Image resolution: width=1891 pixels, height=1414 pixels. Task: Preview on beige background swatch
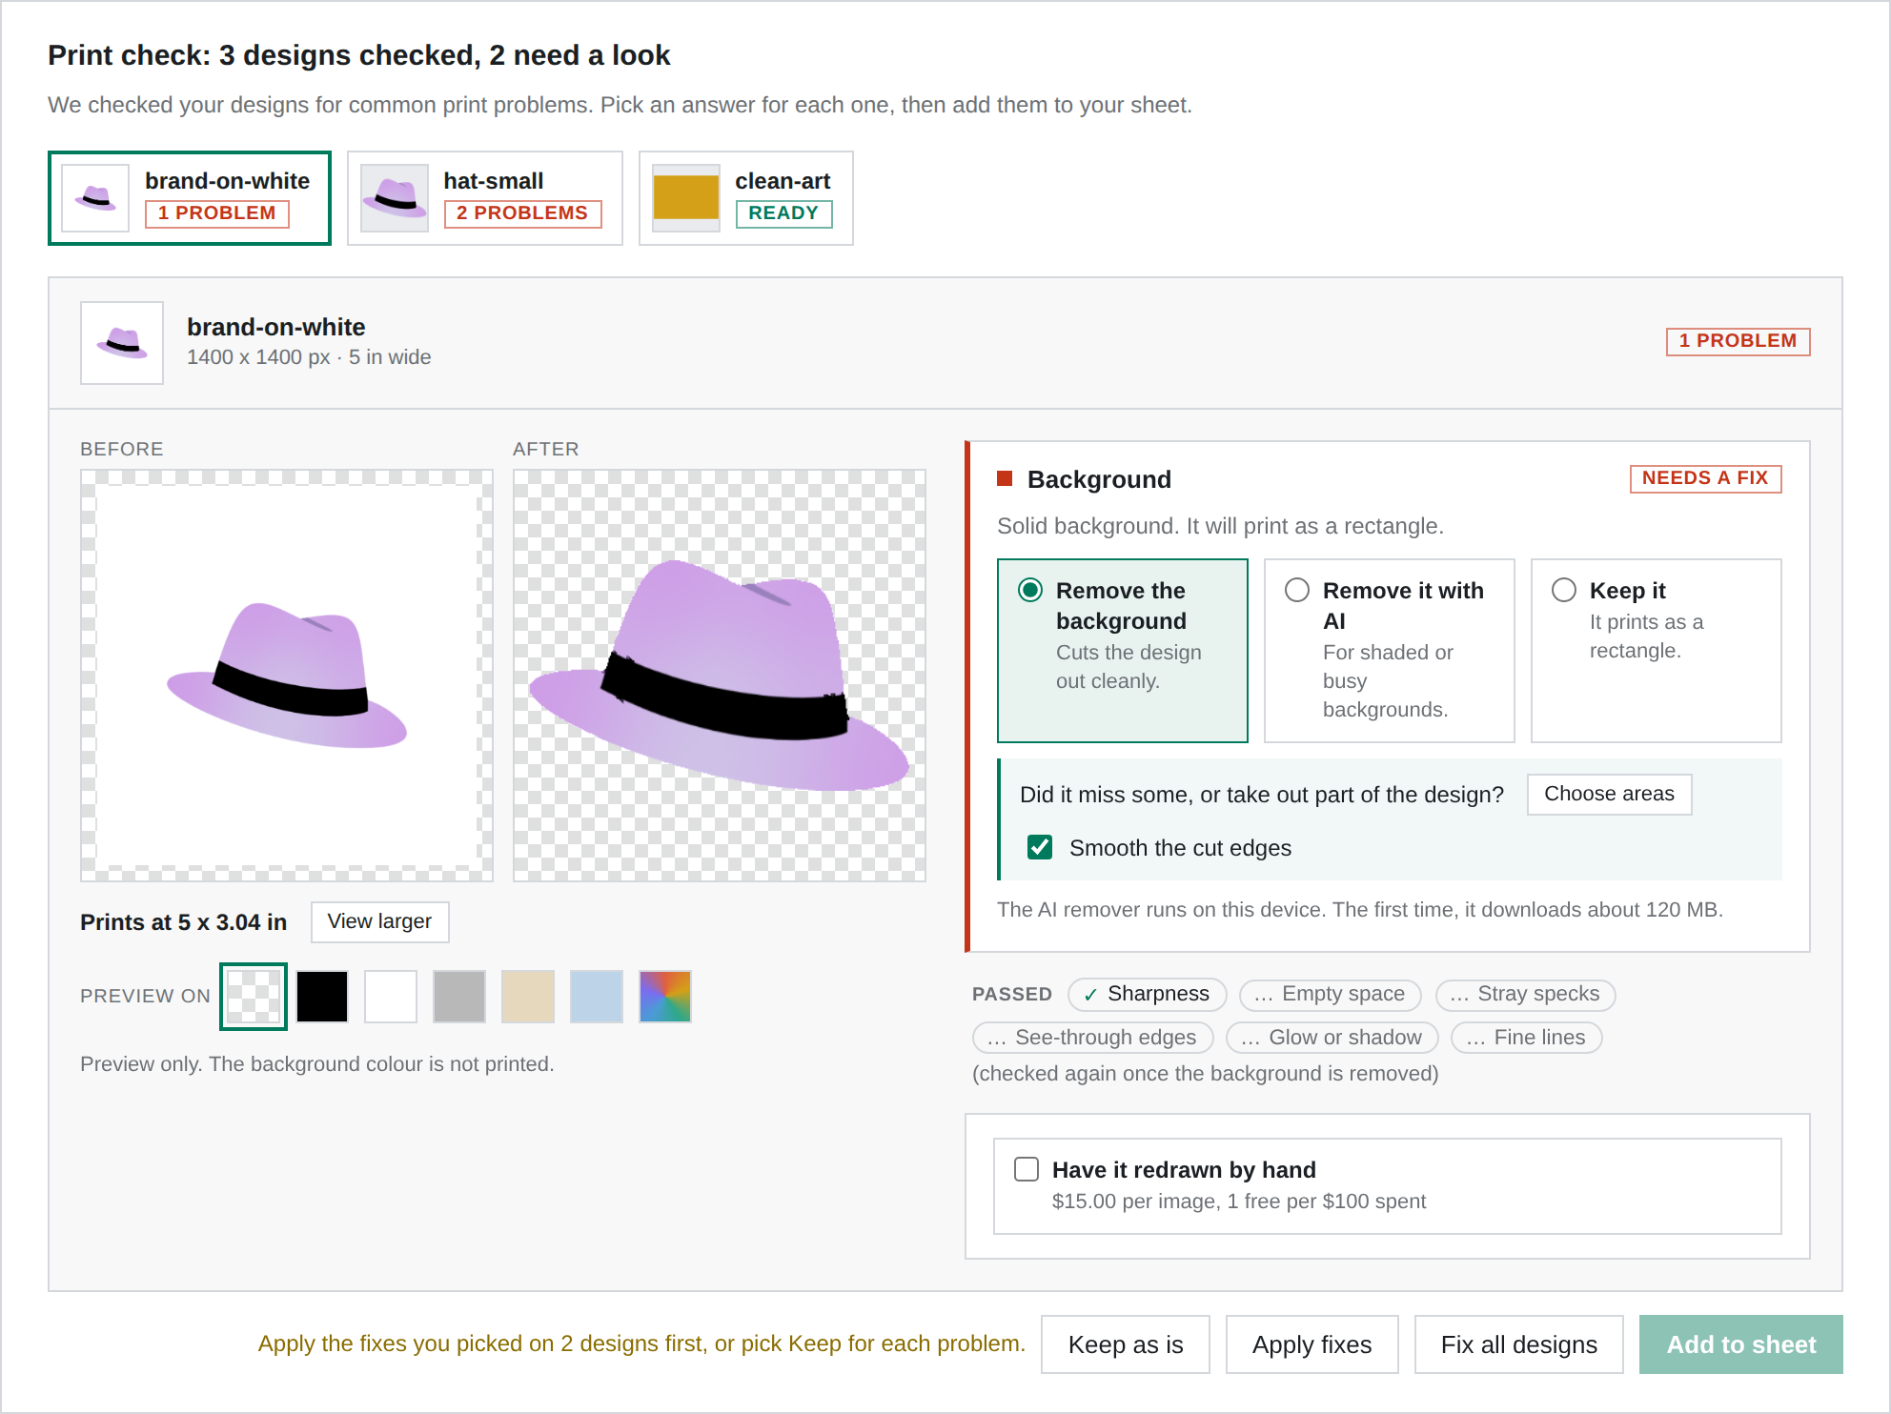(528, 997)
